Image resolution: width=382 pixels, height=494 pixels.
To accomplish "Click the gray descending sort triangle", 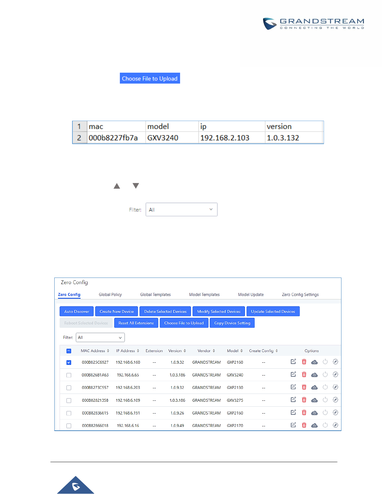I will click(136, 186).
